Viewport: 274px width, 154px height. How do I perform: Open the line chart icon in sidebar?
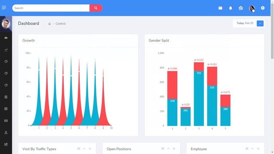pyautogui.click(x=6, y=50)
